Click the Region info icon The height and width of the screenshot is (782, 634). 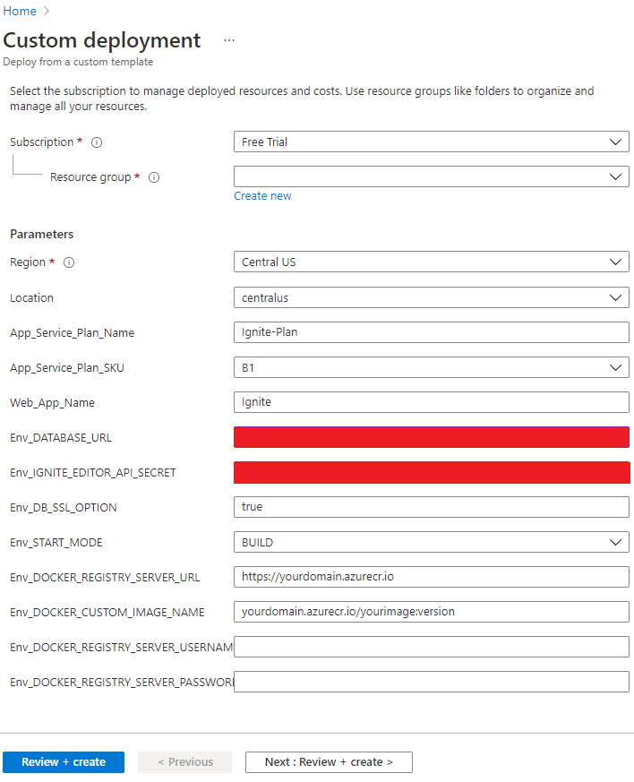click(x=69, y=262)
